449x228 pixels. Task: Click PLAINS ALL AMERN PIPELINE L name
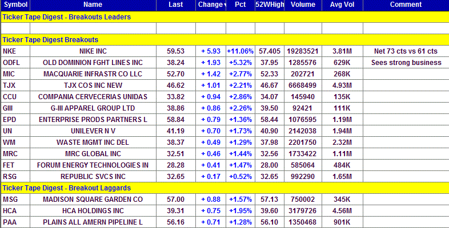[93, 222]
